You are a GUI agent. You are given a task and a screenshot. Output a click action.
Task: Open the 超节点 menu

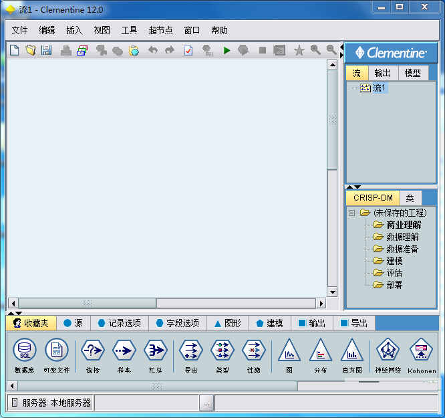tap(160, 30)
